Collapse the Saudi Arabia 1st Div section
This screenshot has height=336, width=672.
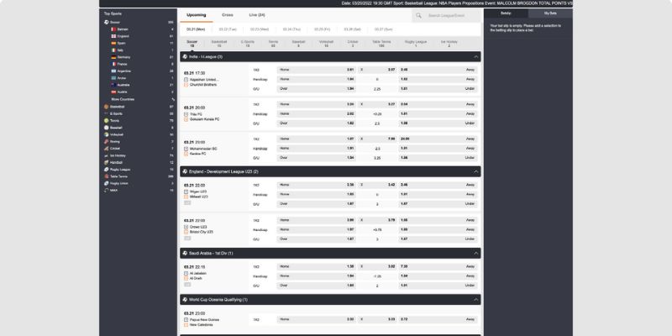coord(475,254)
